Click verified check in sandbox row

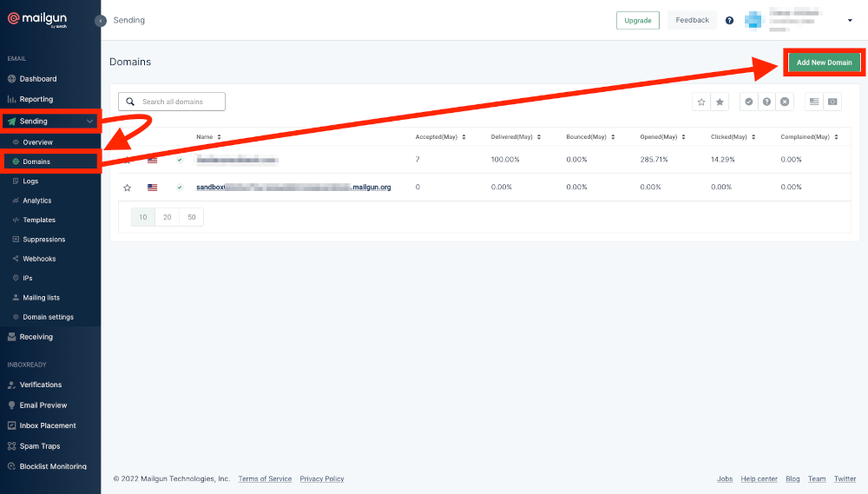tap(180, 188)
